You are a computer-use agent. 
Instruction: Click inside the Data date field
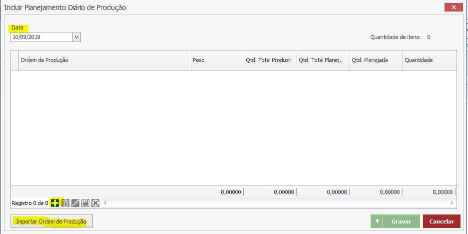coord(41,36)
